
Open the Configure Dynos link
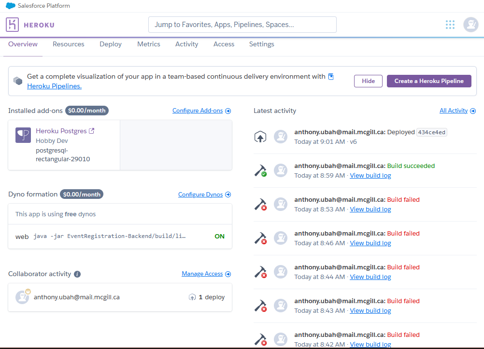click(200, 195)
